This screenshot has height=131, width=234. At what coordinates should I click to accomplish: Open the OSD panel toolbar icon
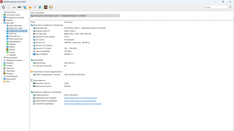[46, 7]
